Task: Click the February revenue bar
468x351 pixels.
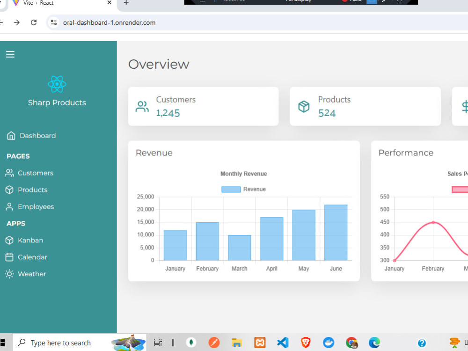Action: point(207,241)
